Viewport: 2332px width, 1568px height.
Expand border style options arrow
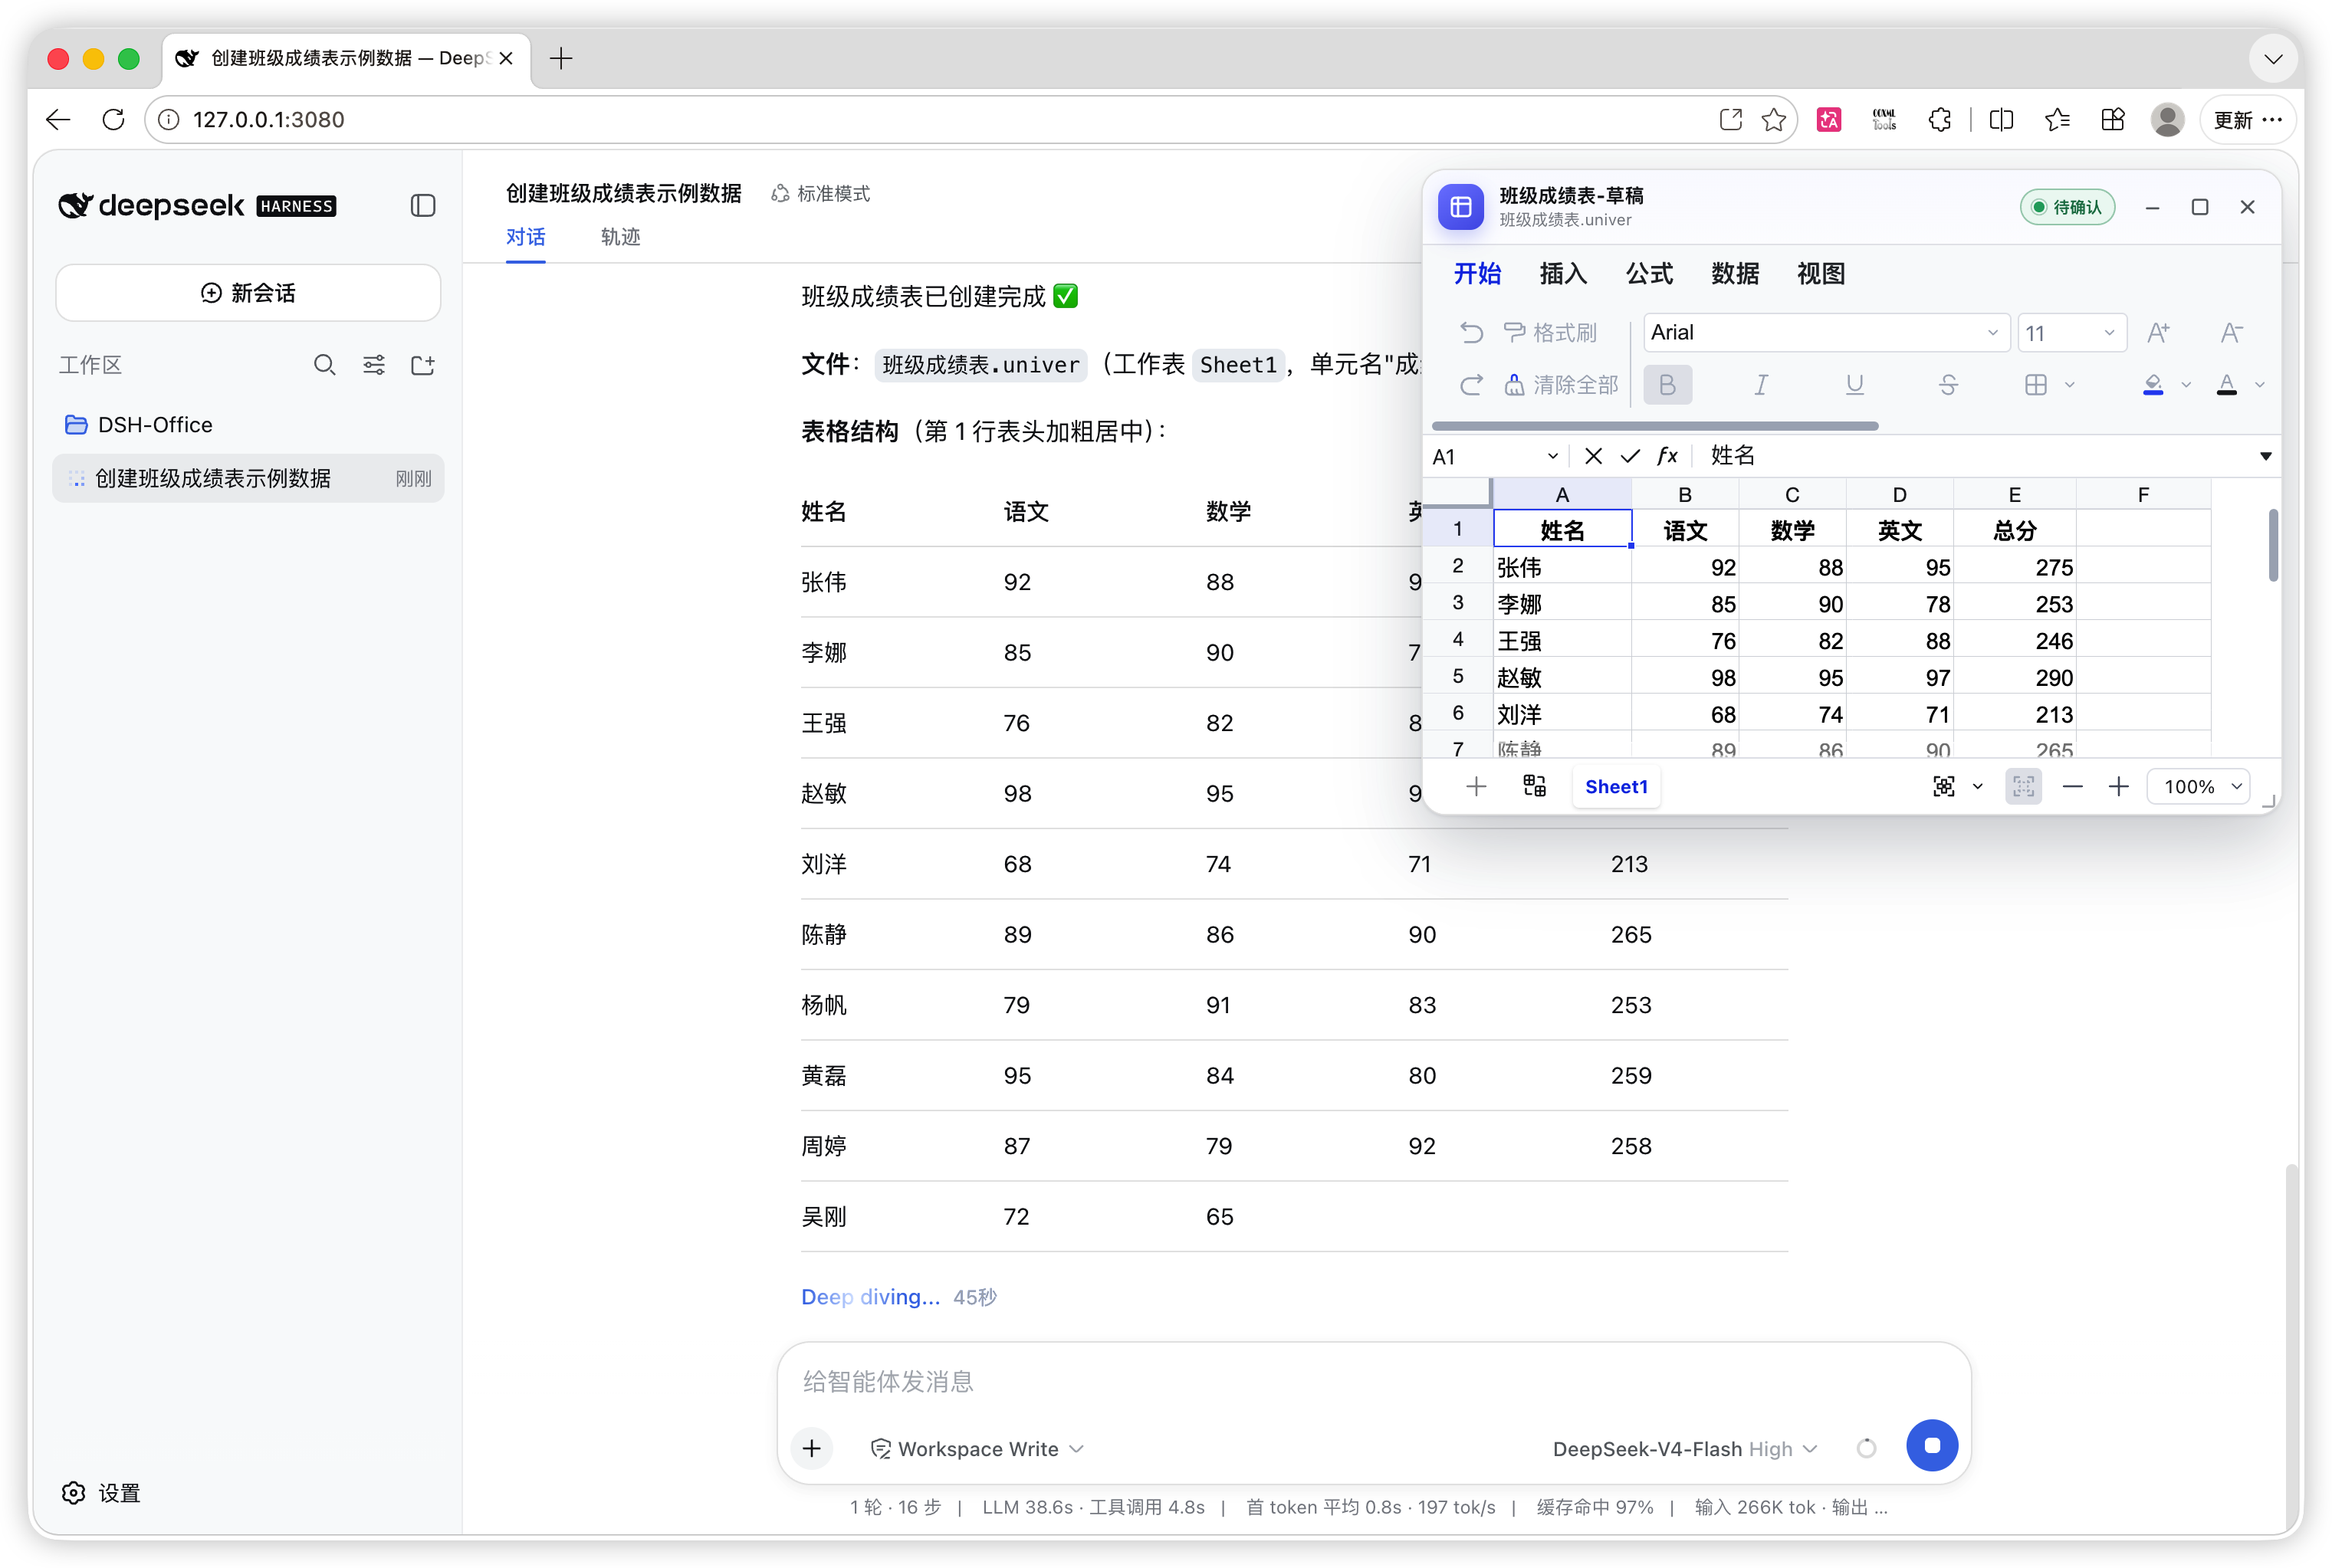click(x=2069, y=385)
